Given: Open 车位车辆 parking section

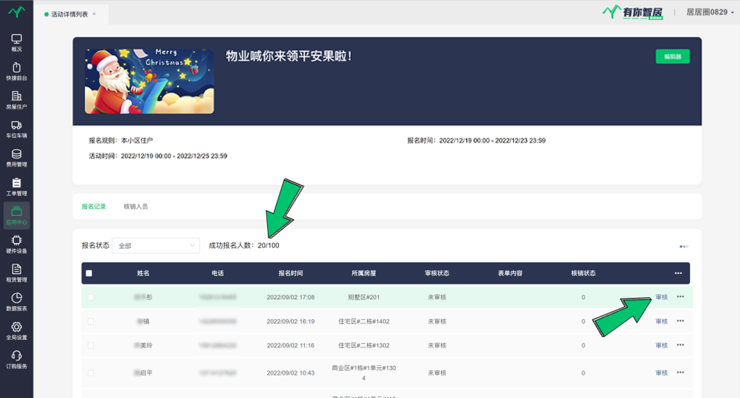Looking at the screenshot, I should pos(16,129).
